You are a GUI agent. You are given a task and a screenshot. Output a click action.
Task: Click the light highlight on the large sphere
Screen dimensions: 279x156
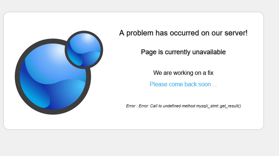click(59, 51)
